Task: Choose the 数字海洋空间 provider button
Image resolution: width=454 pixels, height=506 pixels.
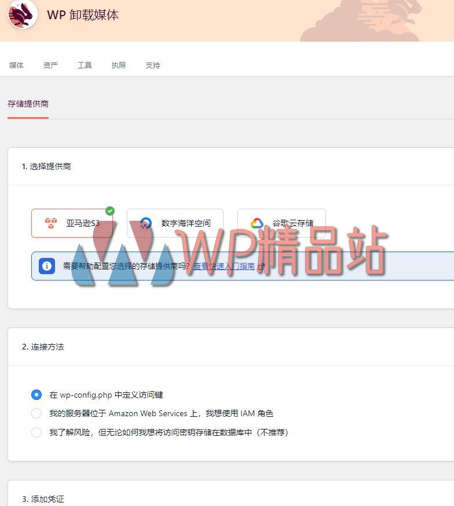Action: (175, 223)
